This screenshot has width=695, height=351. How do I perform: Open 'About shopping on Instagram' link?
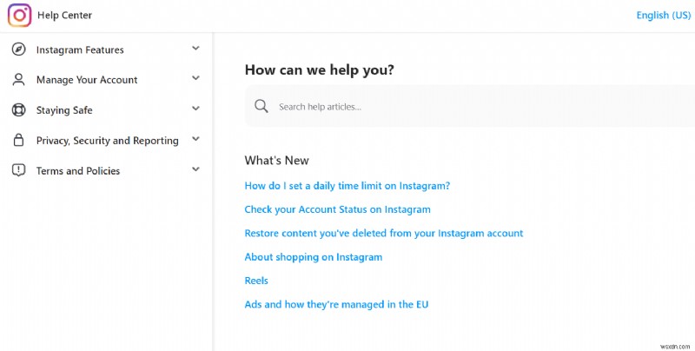314,257
